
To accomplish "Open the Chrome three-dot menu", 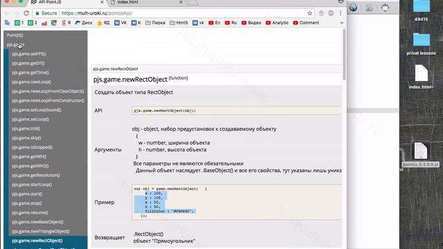I will [x=341, y=13].
